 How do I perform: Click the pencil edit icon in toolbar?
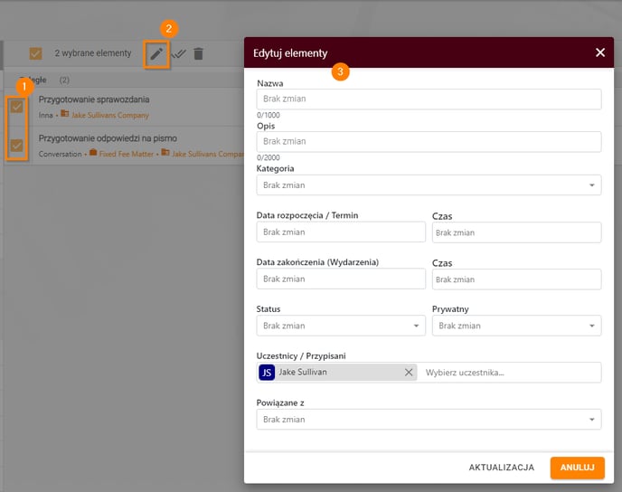[x=156, y=53]
